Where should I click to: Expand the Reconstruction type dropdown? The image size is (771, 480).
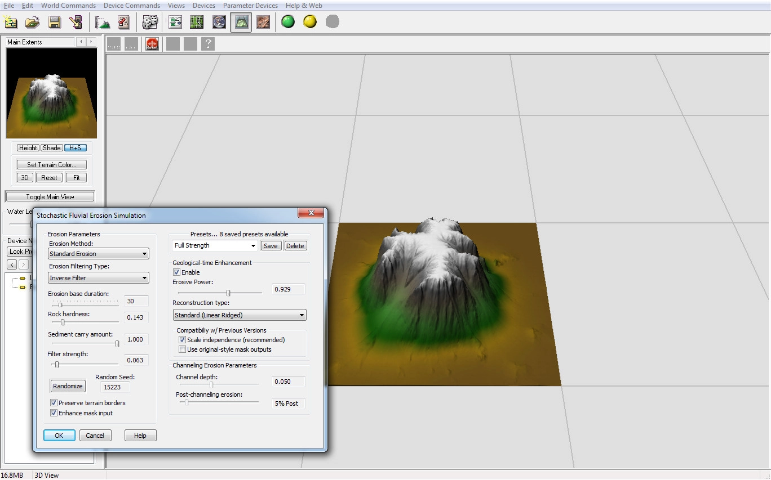(240, 315)
